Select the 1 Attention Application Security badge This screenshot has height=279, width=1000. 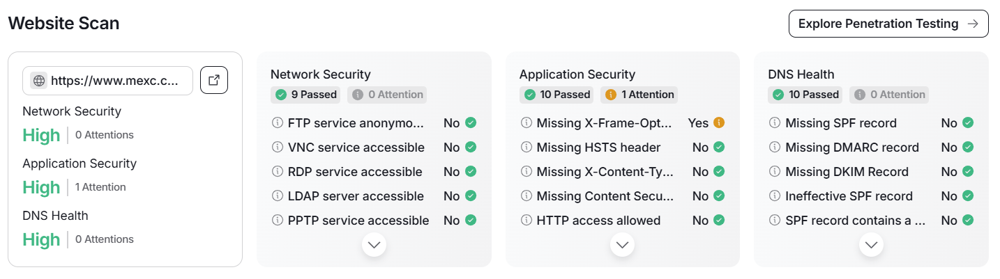(x=640, y=95)
